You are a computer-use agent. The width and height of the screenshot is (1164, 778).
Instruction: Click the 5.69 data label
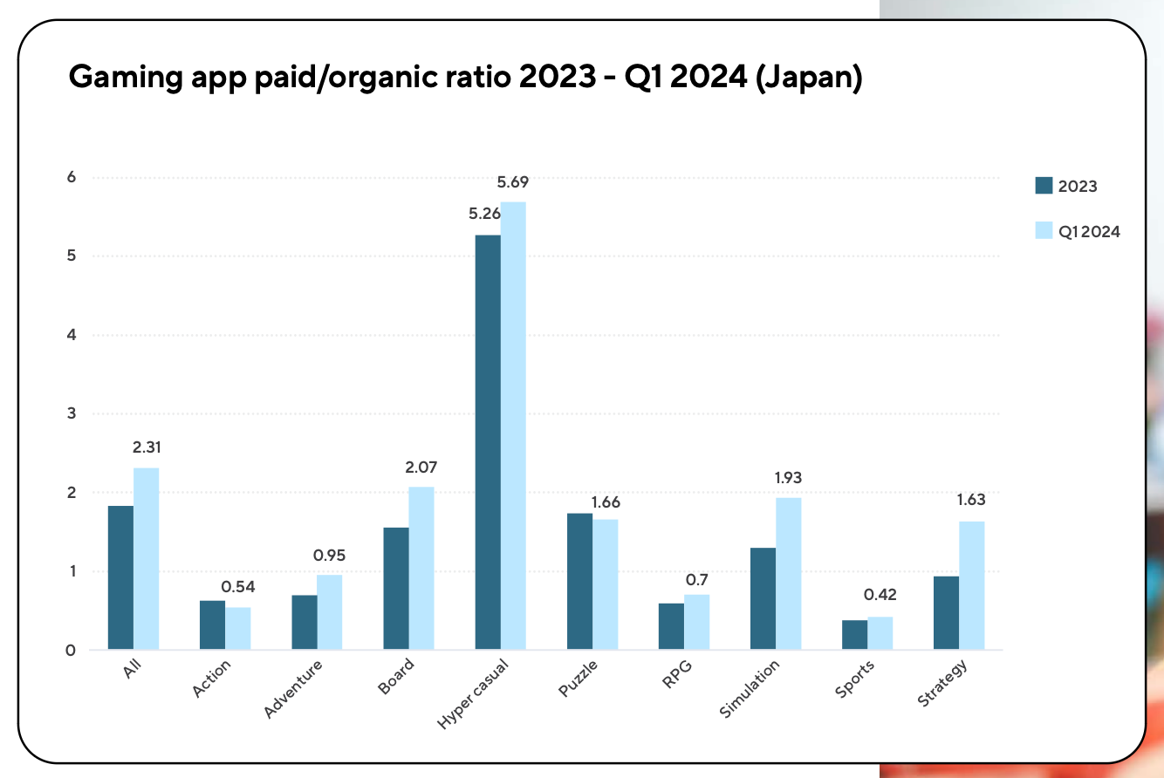coord(513,182)
